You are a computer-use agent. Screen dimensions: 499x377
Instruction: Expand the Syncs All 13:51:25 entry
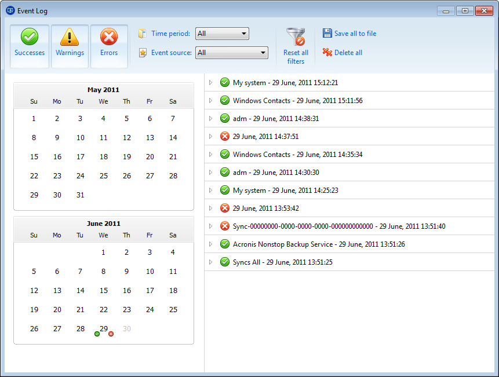click(x=211, y=262)
